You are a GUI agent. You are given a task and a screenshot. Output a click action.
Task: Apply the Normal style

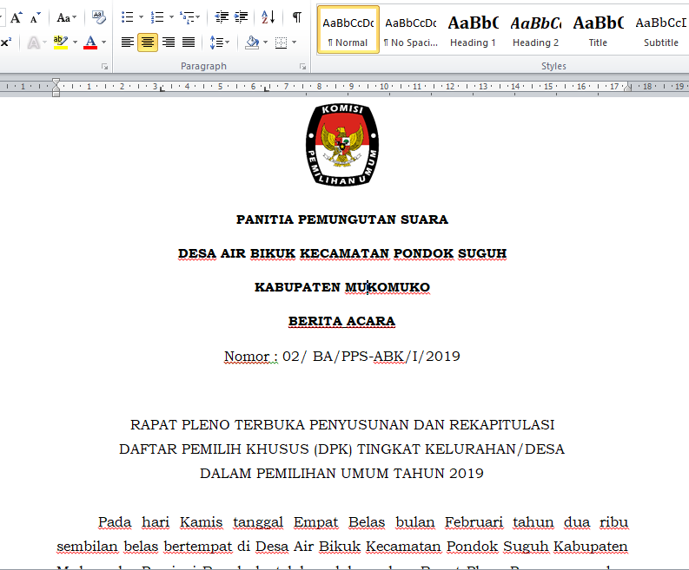348,29
